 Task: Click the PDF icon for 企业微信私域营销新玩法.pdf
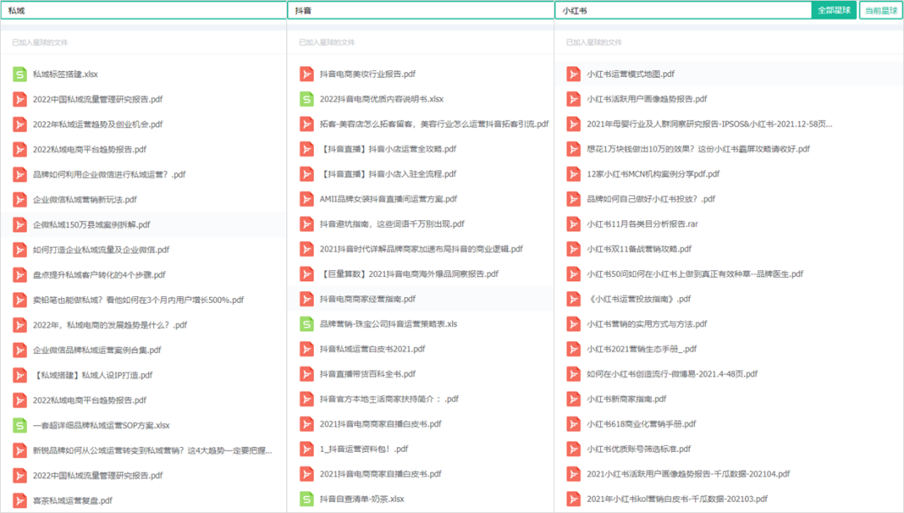(x=19, y=200)
